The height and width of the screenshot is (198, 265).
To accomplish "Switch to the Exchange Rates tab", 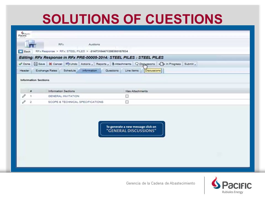I will (46, 71).
